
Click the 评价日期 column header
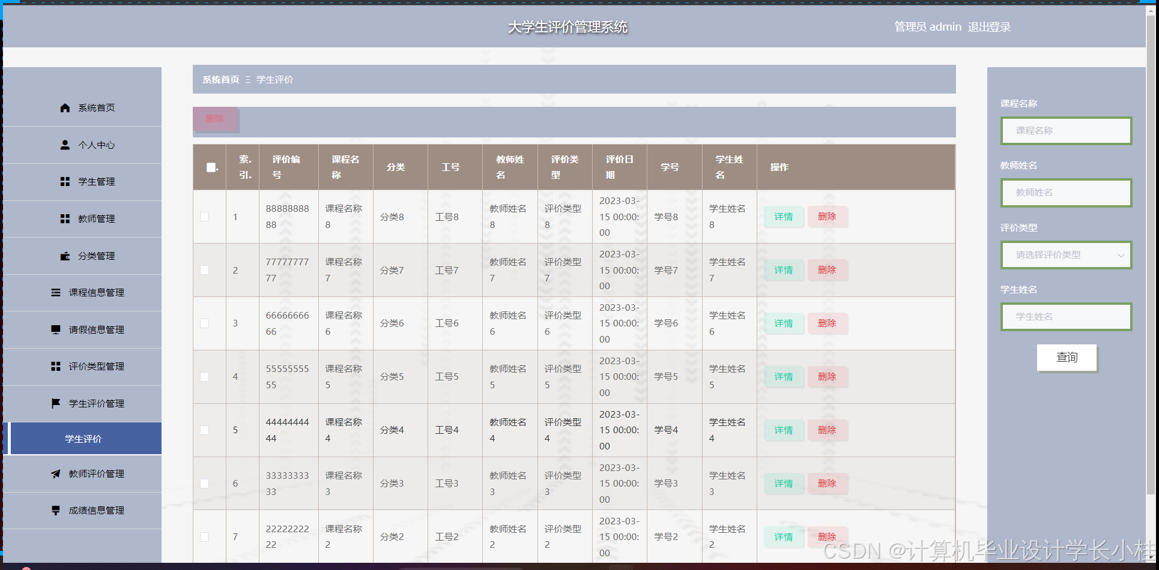(x=620, y=167)
